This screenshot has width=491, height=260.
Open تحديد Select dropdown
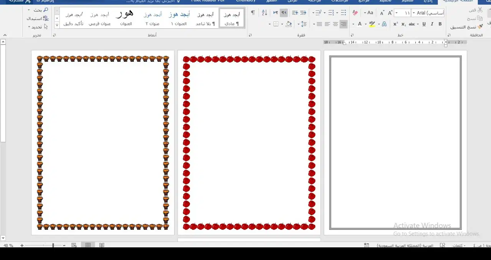tap(38, 27)
